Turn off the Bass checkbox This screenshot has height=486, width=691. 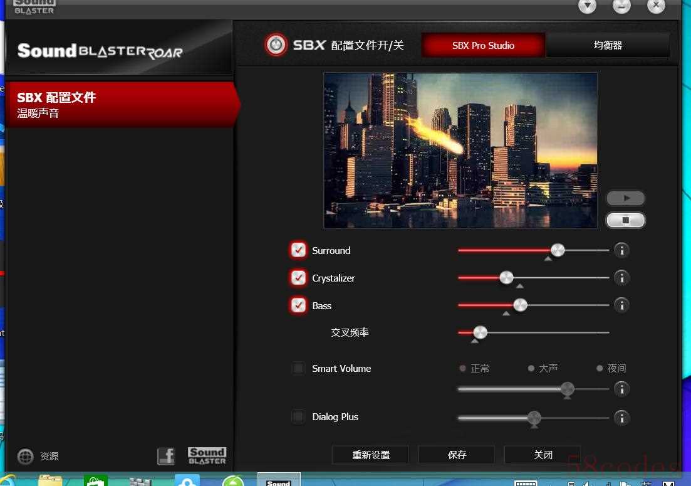click(x=298, y=305)
